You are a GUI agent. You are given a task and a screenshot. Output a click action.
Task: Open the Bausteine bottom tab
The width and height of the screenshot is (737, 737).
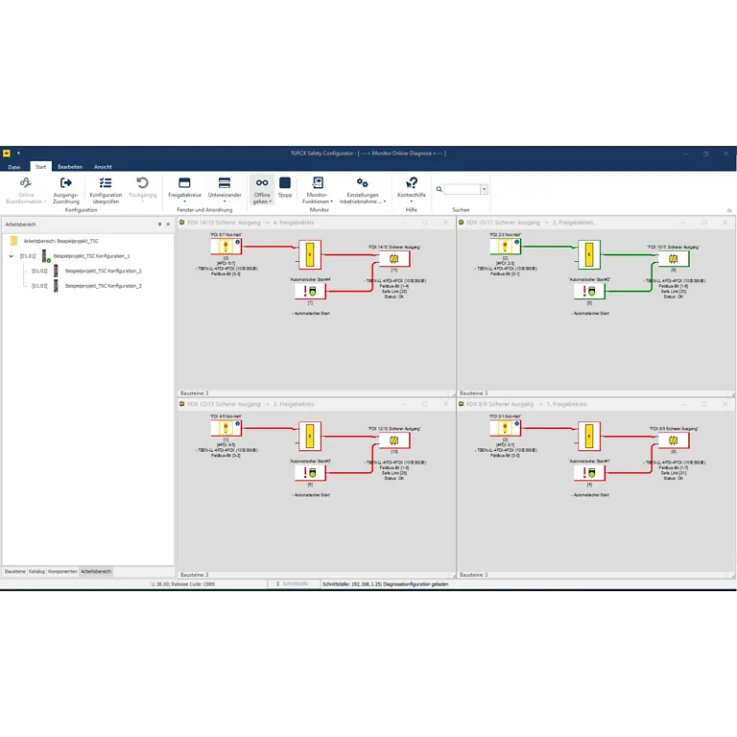tap(15, 572)
